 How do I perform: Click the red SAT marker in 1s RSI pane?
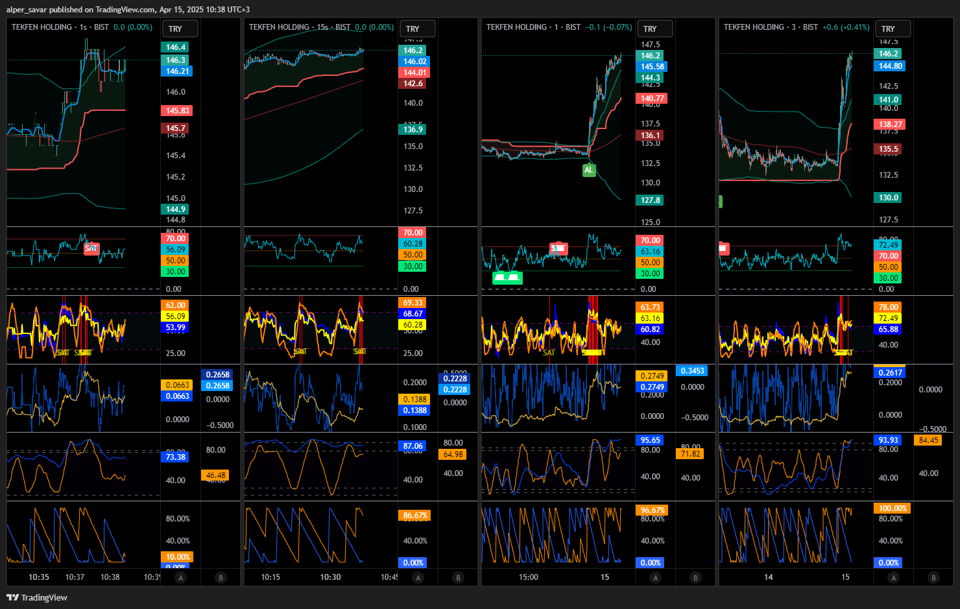[91, 248]
